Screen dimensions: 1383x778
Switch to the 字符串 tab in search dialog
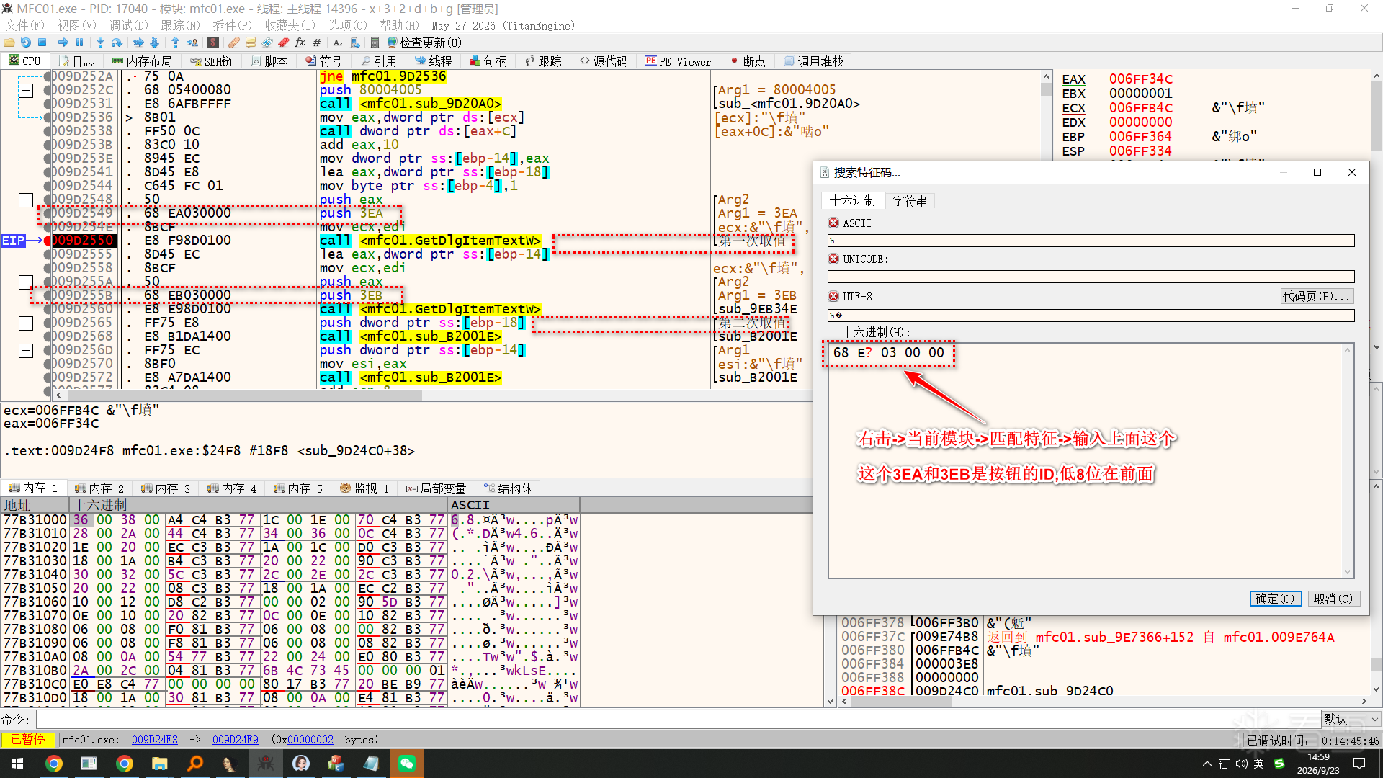(x=909, y=201)
